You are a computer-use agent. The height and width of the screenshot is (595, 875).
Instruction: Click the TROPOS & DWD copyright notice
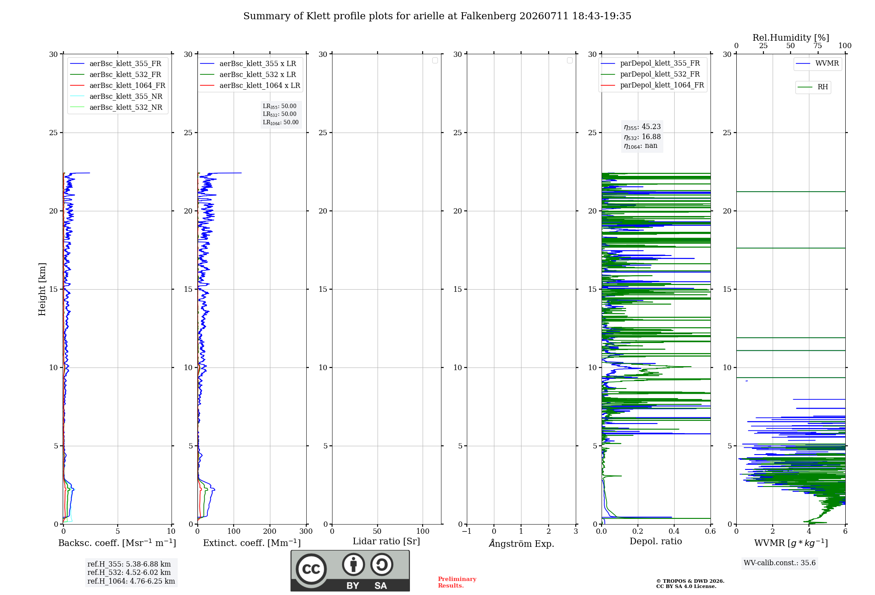(690, 584)
